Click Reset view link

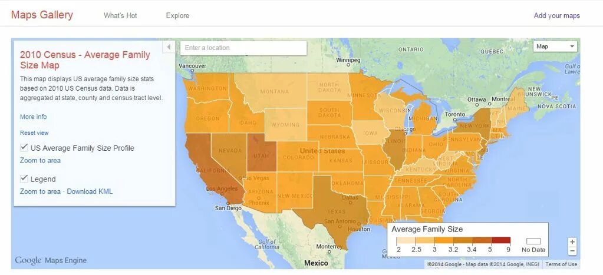point(34,133)
